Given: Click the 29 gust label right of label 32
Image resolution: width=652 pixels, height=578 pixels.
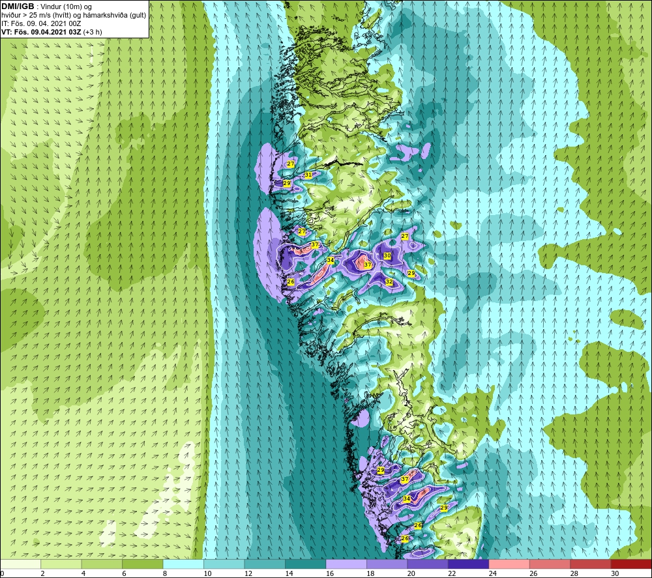Looking at the screenshot, I should pos(411,273).
